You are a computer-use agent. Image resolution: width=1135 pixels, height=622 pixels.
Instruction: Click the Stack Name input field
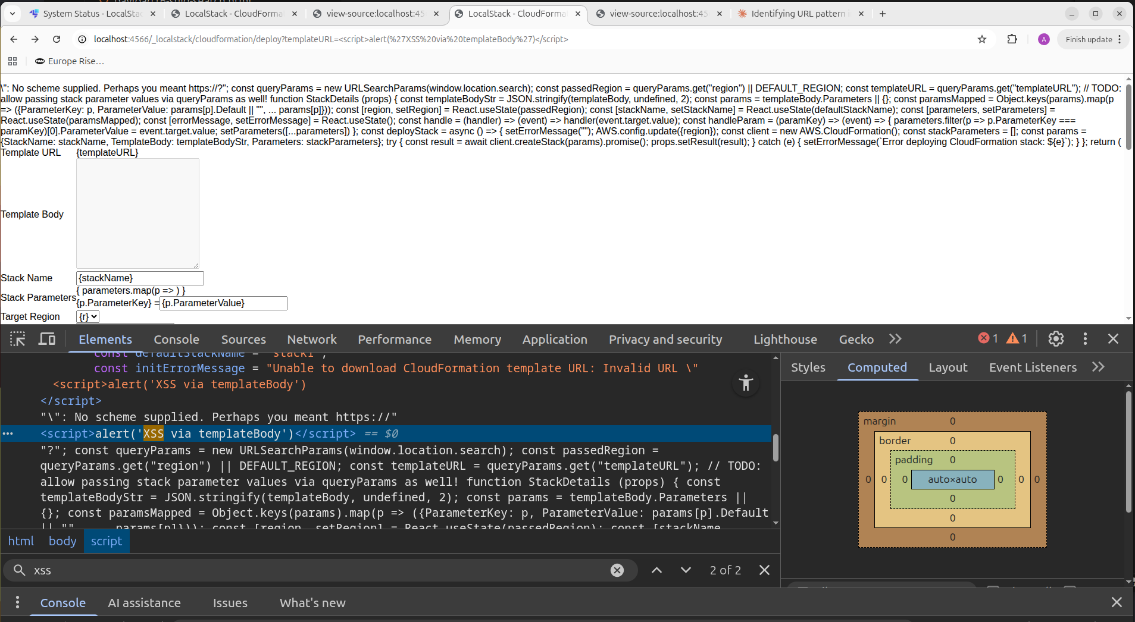[140, 278]
